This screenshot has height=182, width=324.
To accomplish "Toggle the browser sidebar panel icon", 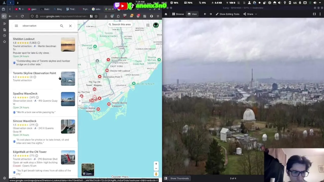I will [4, 16].
